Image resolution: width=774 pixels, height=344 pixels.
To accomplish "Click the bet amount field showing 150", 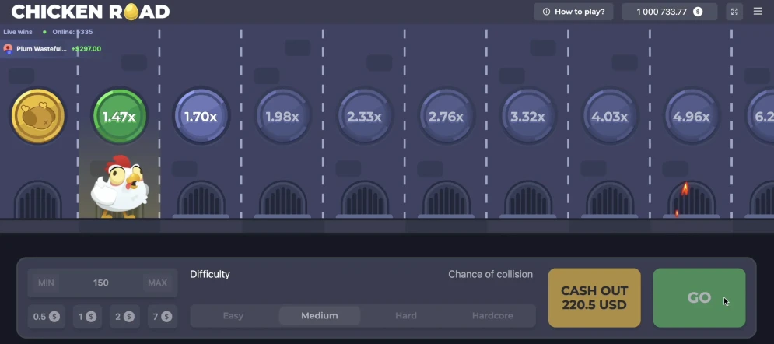I will coord(101,283).
